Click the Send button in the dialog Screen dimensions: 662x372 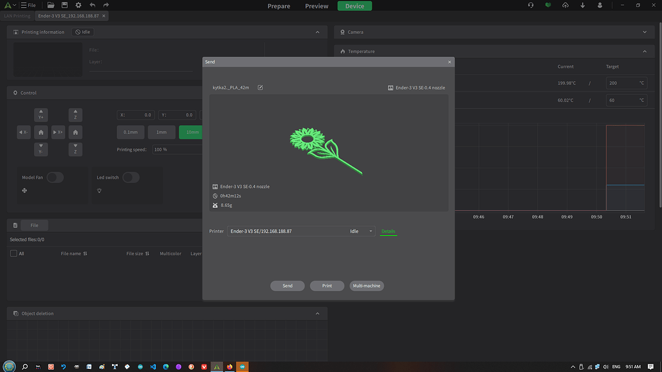pyautogui.click(x=287, y=286)
